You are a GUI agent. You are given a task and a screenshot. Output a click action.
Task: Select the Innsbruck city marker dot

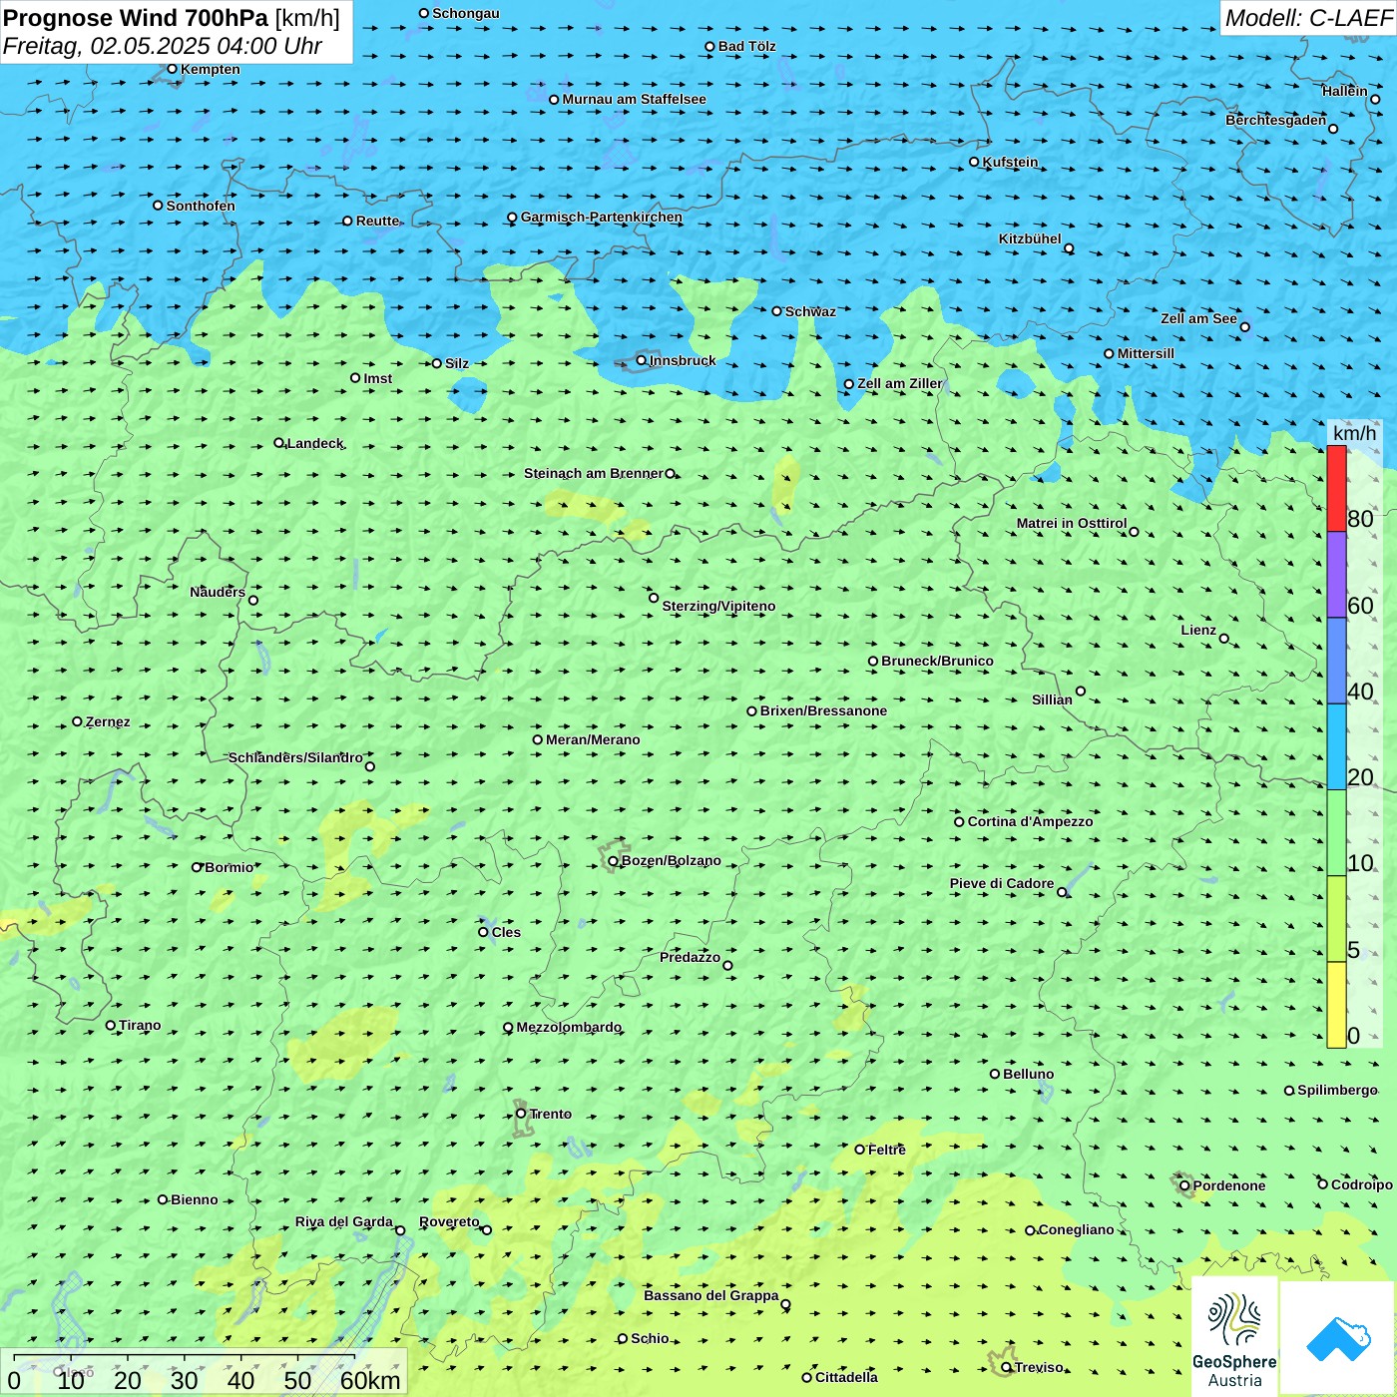tap(642, 360)
